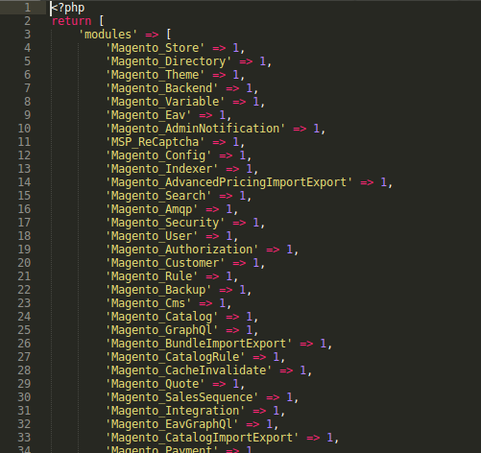Click 'Magento_Indexer' module entry
Screen dimensions: 481x453
pos(162,169)
